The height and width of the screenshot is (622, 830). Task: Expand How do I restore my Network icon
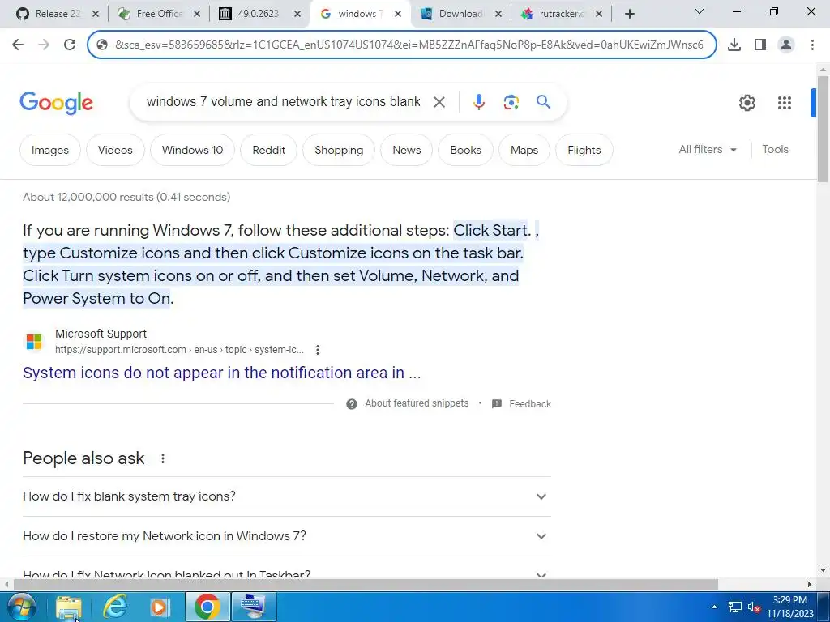287,536
